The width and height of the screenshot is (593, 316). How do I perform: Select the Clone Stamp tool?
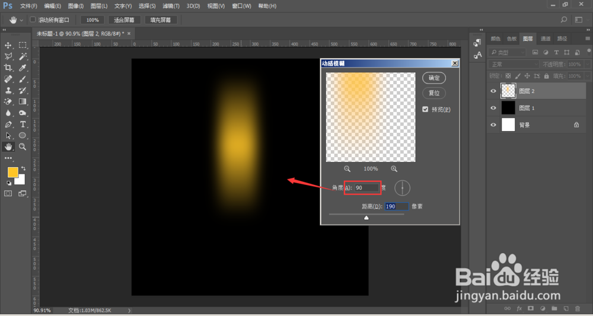[x=8, y=90]
